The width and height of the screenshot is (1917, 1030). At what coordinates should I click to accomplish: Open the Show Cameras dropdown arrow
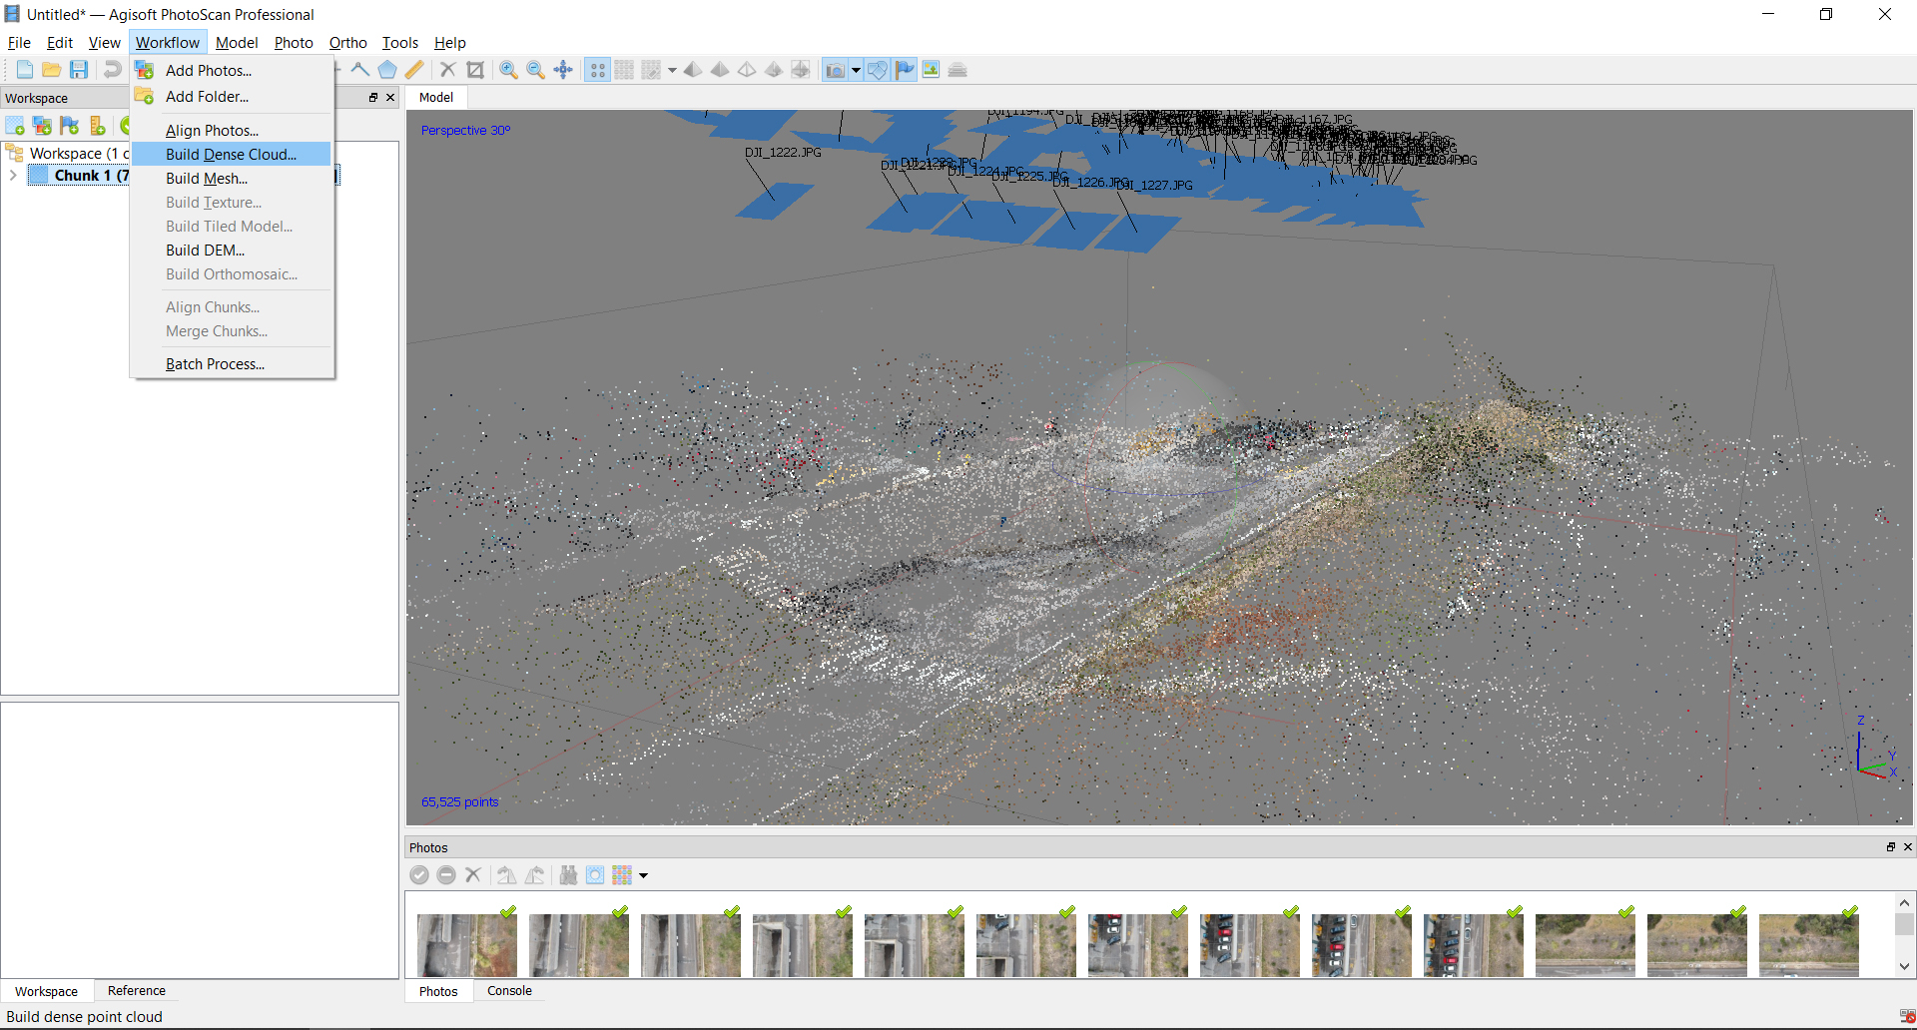856,70
